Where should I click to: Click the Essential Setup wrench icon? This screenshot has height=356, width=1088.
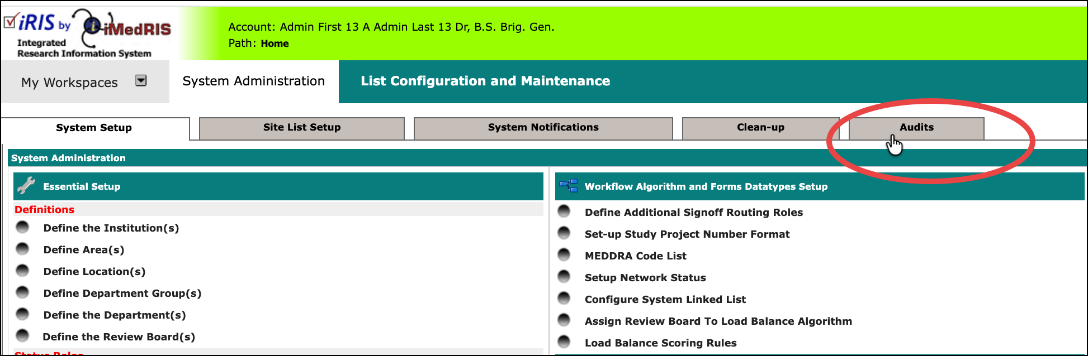(26, 185)
